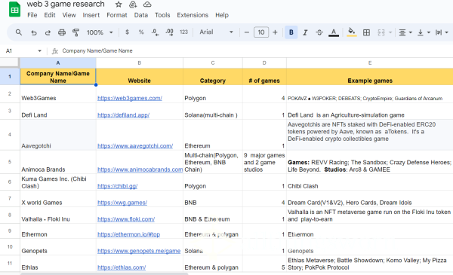This screenshot has width=453, height=275.
Task: Open the Extensions menu
Action: tap(193, 15)
